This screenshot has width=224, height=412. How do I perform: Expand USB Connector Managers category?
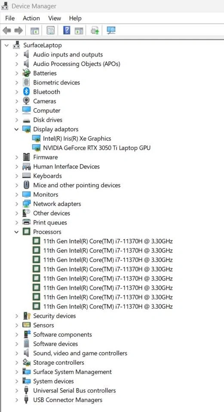17,400
